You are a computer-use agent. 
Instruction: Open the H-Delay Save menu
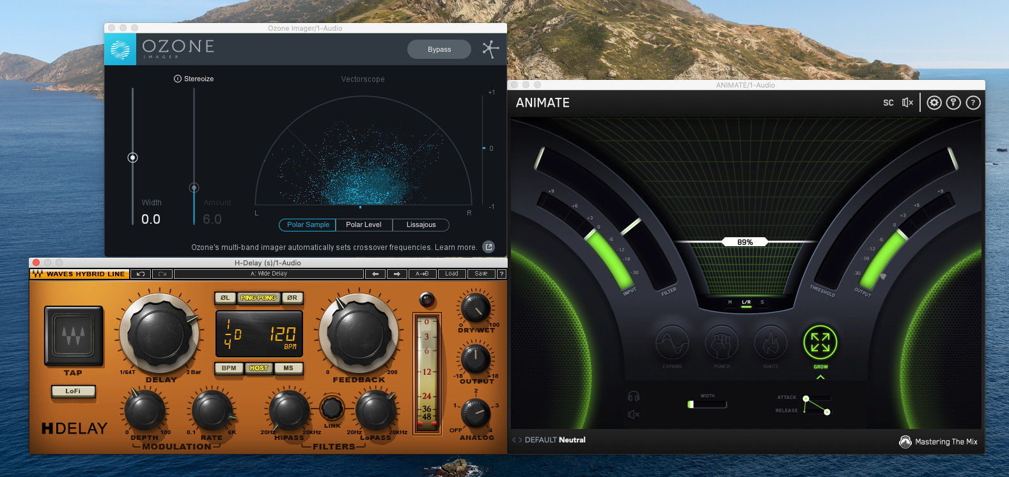pos(481,274)
